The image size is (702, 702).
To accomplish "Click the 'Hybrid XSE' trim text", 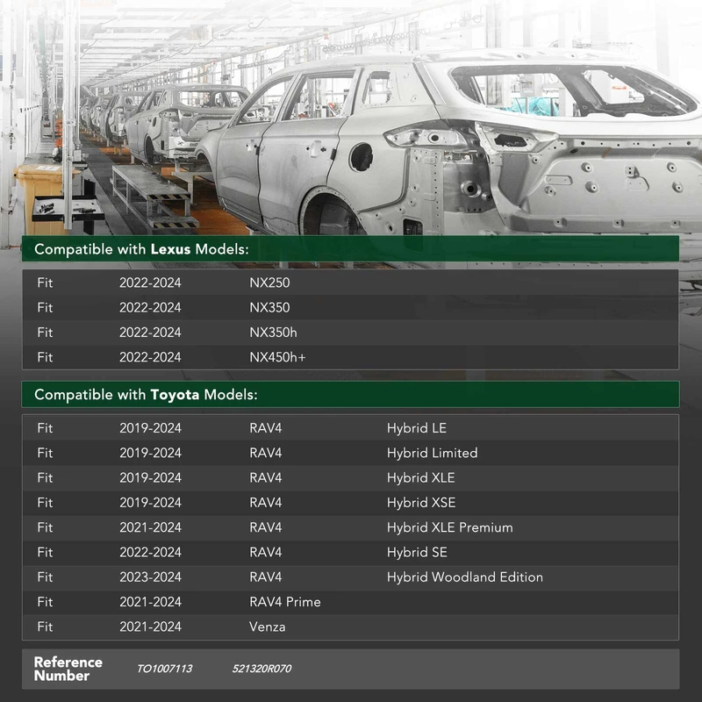I will coord(421,503).
